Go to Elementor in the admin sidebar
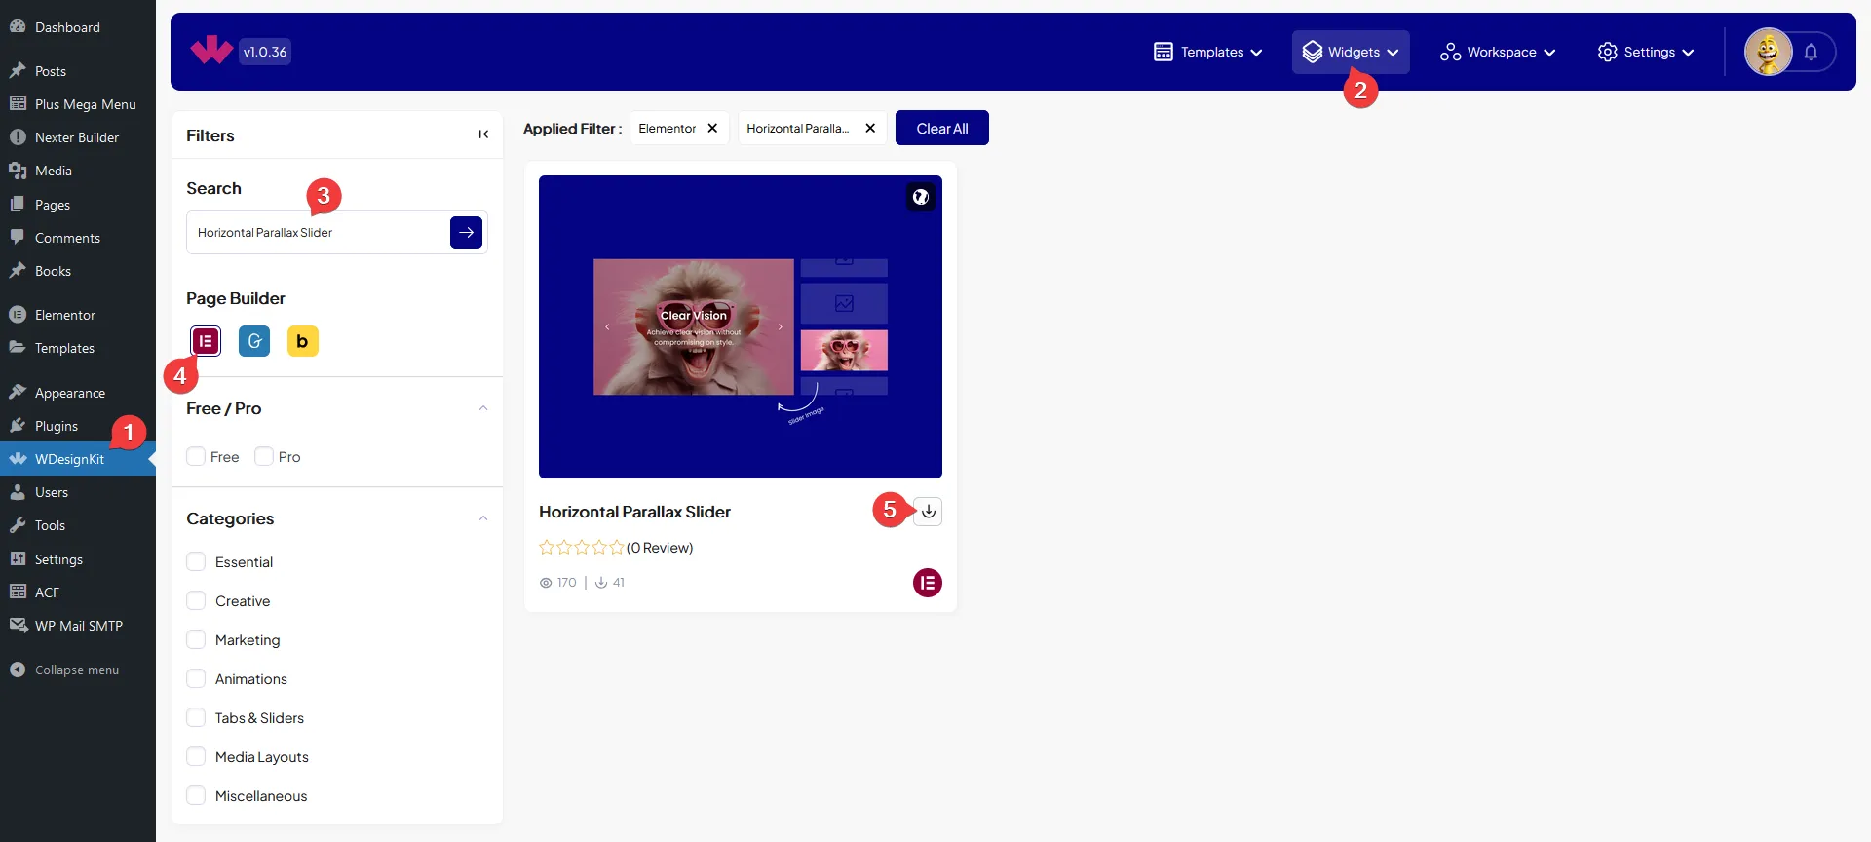The image size is (1871, 842). pos(65,315)
